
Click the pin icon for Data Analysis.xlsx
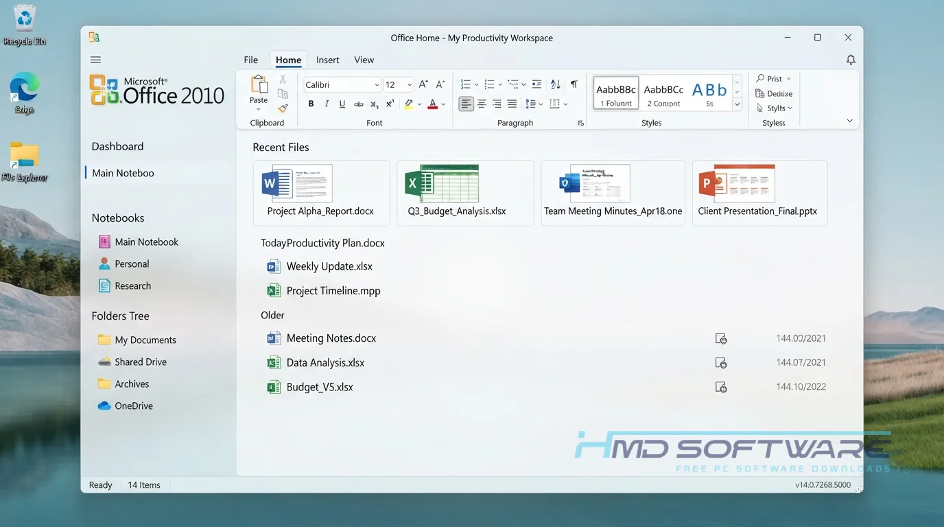tap(721, 363)
